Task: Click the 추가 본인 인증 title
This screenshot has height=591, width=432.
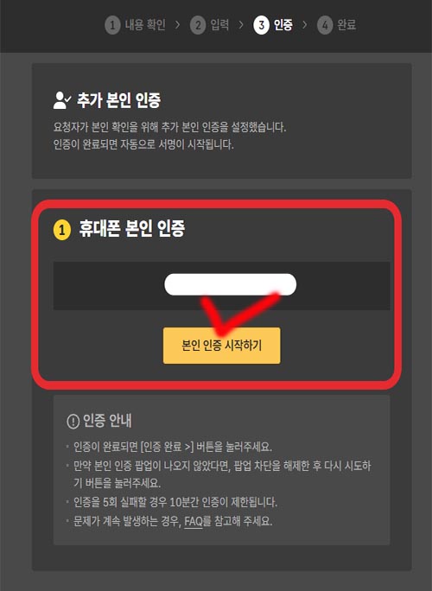Action: coord(118,100)
